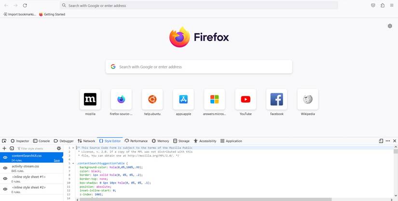Switch to the Network tab

pyautogui.click(x=86, y=141)
